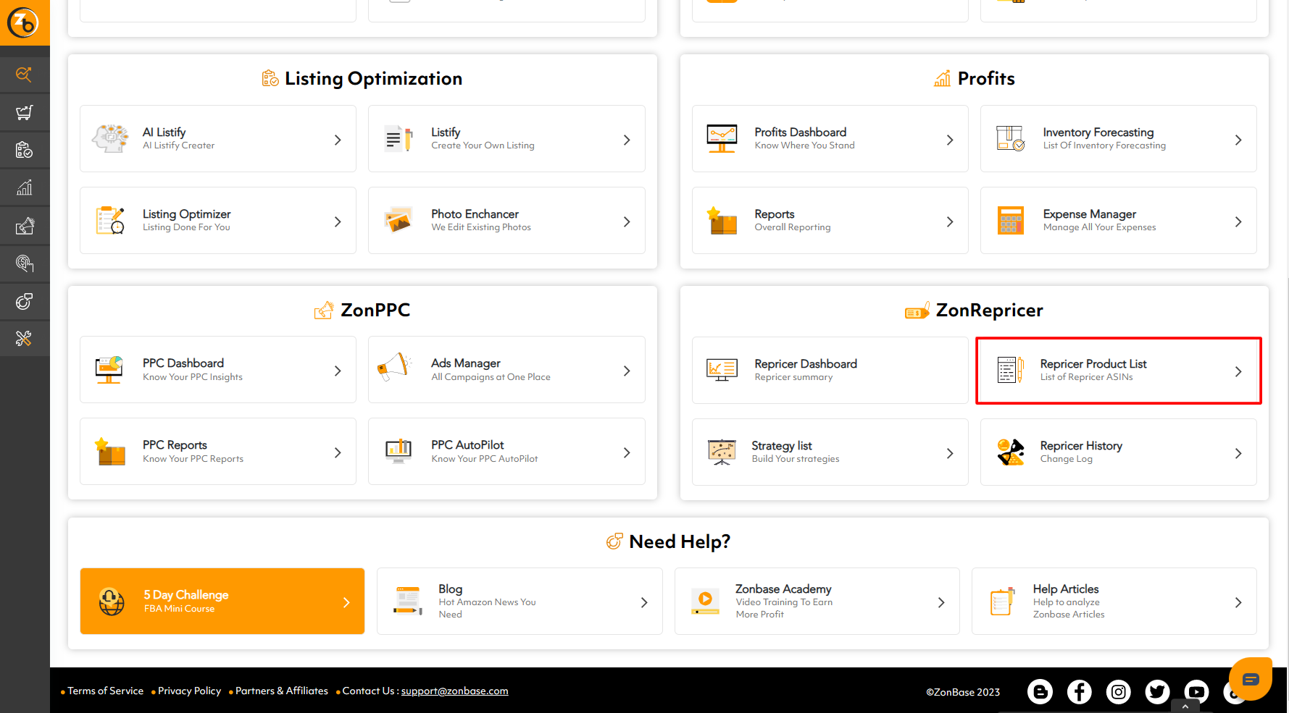Click the Profits Dashboard monitor icon

(x=722, y=138)
